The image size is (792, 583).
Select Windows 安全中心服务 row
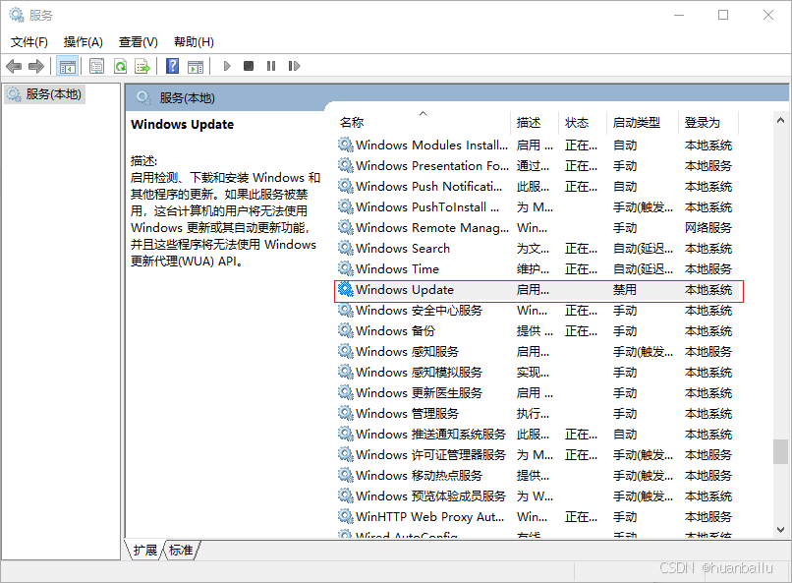click(x=538, y=311)
